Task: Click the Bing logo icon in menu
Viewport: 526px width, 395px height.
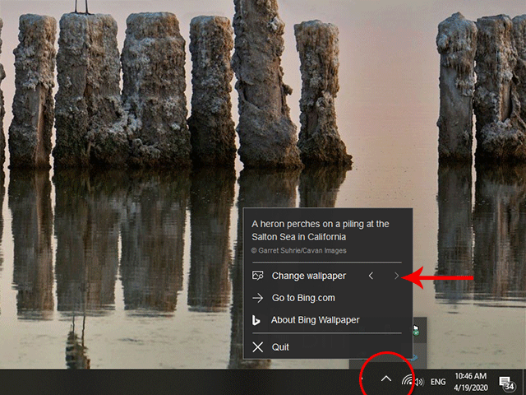Action: 256,320
